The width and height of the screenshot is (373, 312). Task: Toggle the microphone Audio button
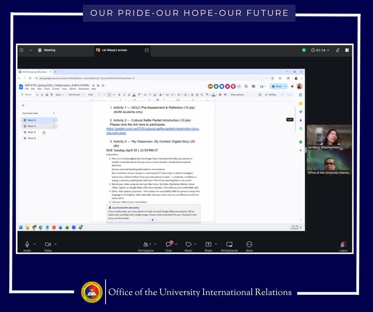click(27, 245)
